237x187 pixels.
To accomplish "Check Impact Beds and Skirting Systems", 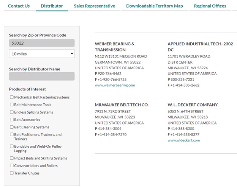I will (x=12, y=158).
